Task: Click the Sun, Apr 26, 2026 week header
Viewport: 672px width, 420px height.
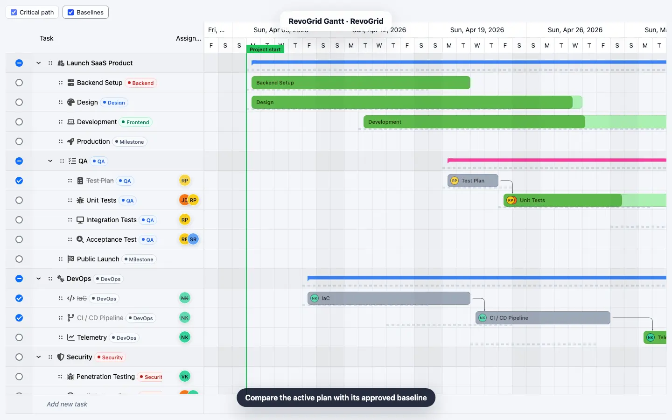Action: point(575,30)
